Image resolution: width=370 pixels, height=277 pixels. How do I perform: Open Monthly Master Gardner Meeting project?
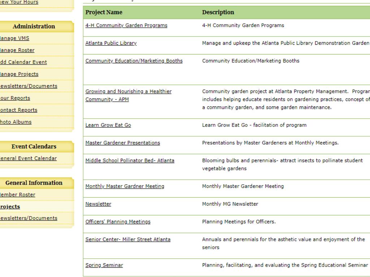[125, 186]
